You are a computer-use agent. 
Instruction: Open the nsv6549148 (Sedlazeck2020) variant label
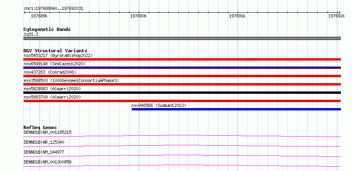[x=55, y=64]
